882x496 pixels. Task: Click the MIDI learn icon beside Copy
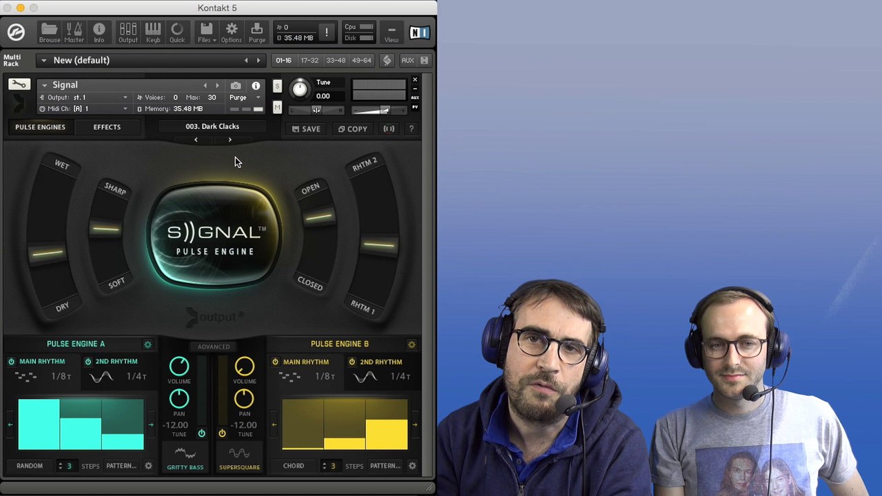389,129
